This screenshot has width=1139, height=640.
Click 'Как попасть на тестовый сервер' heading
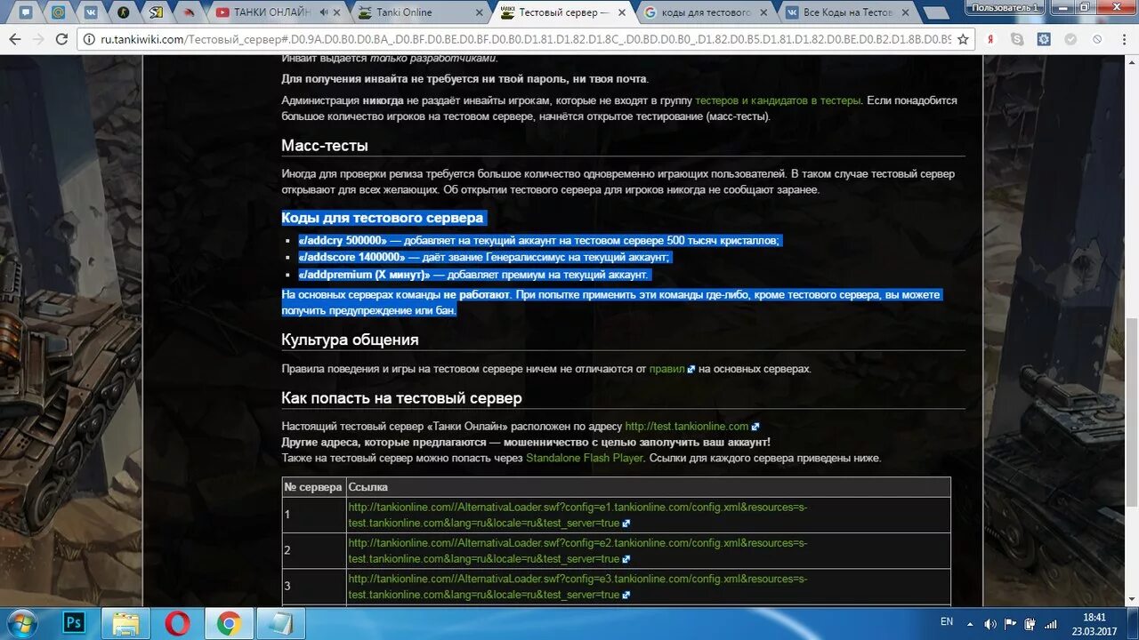pyautogui.click(x=401, y=398)
